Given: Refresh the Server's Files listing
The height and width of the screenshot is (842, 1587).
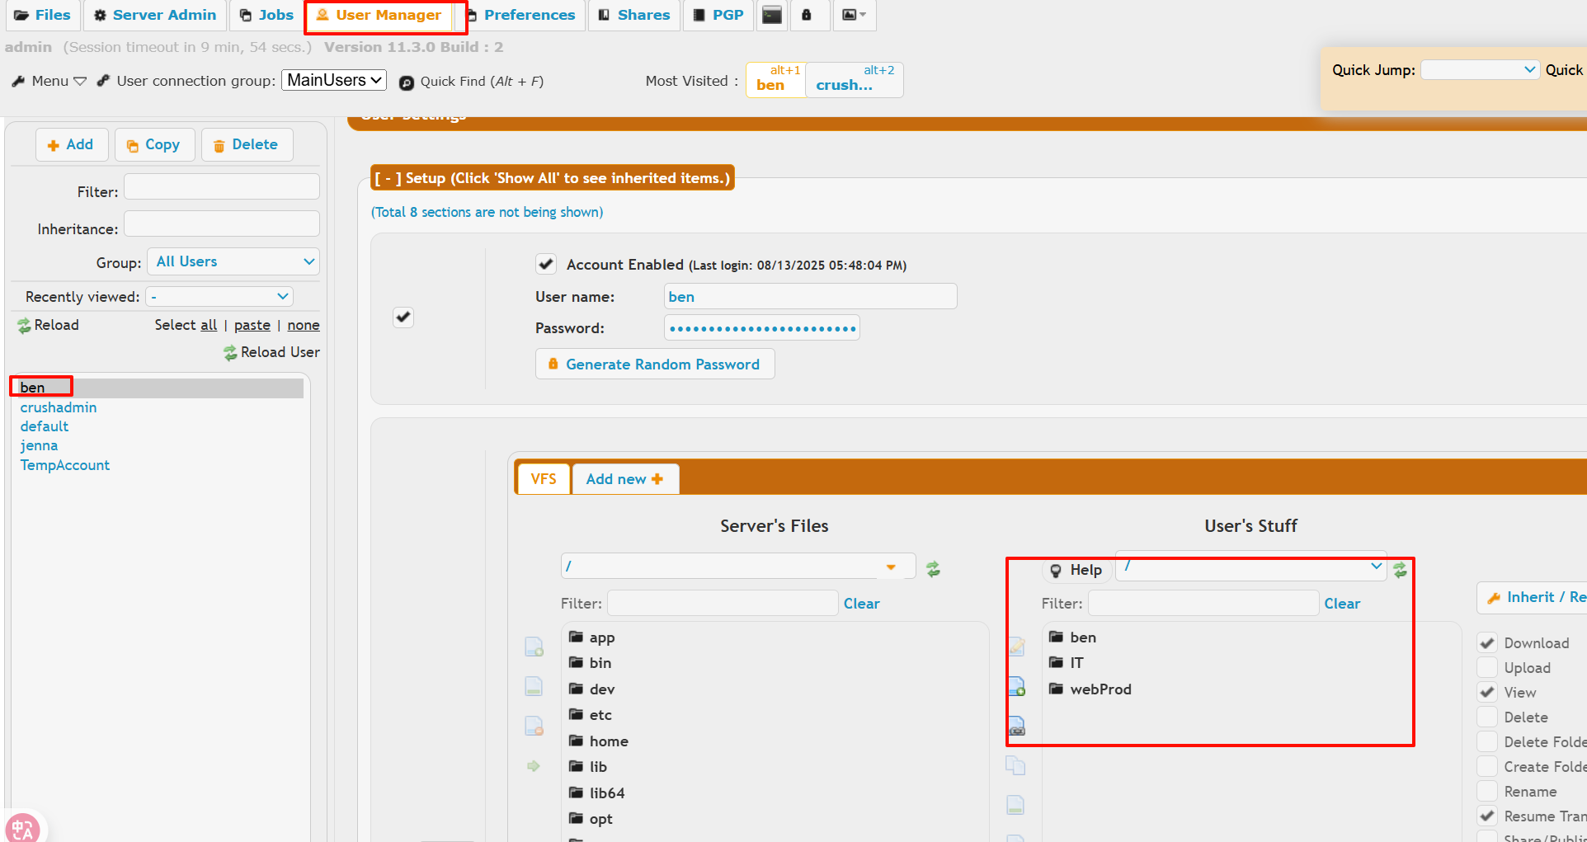Looking at the screenshot, I should 933,568.
